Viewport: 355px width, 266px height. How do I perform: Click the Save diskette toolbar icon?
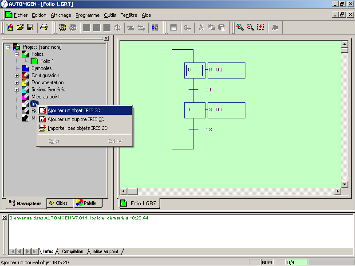coord(30,27)
